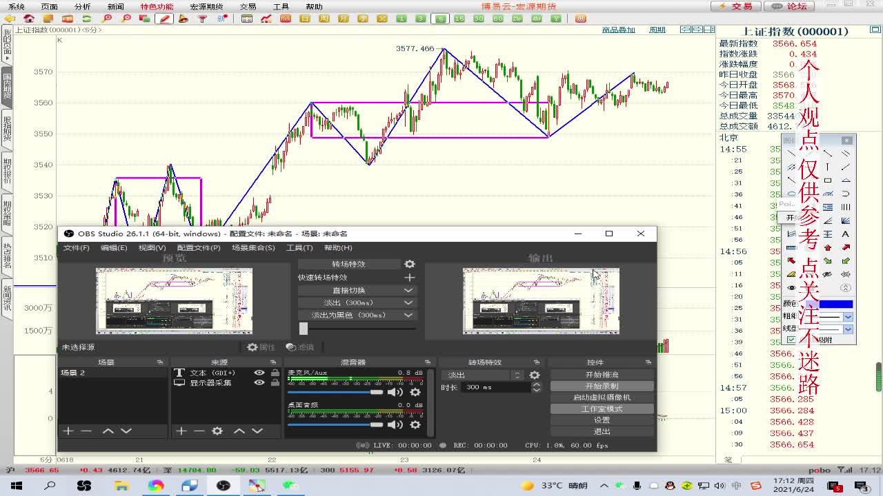Select the rectangle drawing tool
The image size is (883, 496).
[828, 180]
